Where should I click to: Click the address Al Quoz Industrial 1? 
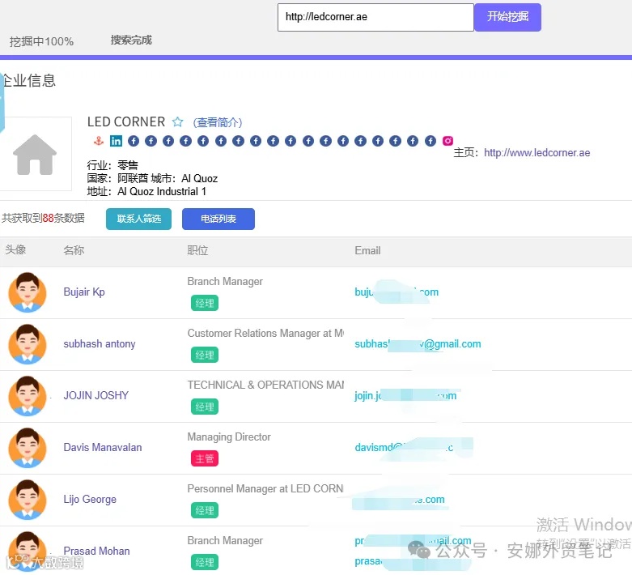[162, 191]
